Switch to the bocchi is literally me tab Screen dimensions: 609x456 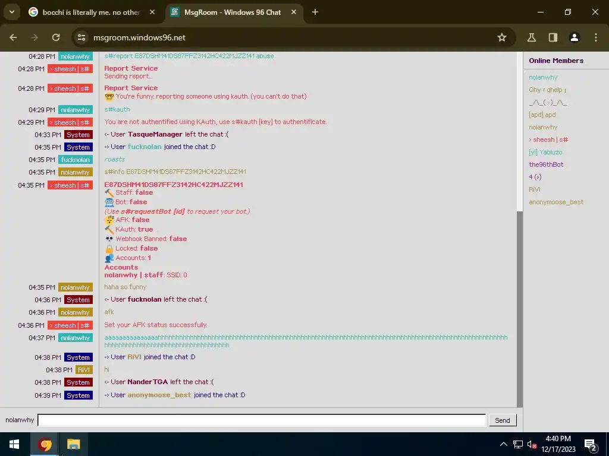(x=91, y=12)
